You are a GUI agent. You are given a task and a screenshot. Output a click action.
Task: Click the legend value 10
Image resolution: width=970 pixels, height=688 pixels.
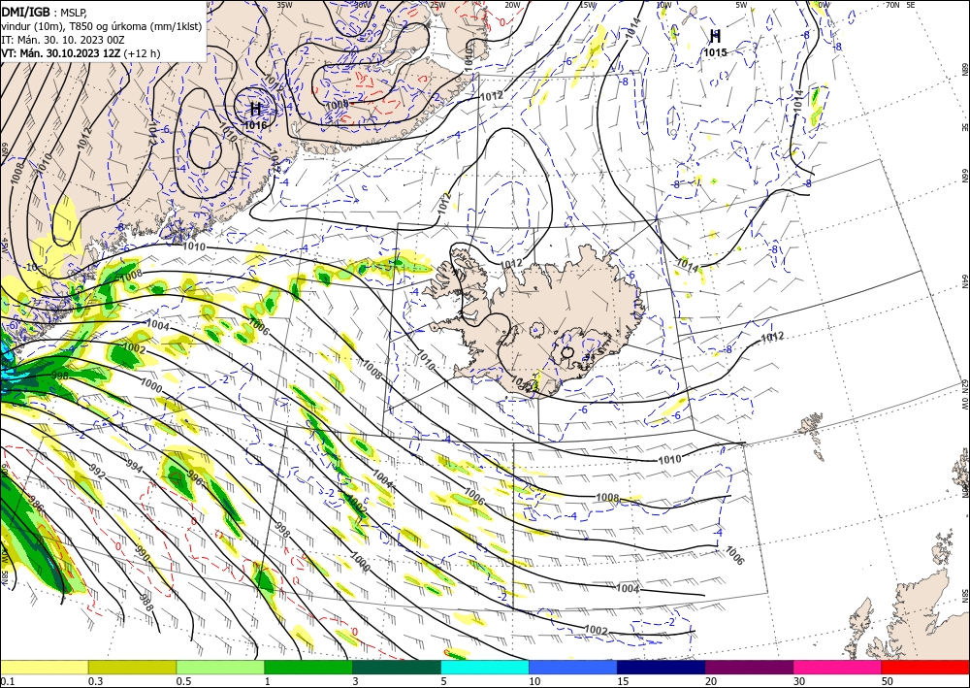pyautogui.click(x=534, y=681)
